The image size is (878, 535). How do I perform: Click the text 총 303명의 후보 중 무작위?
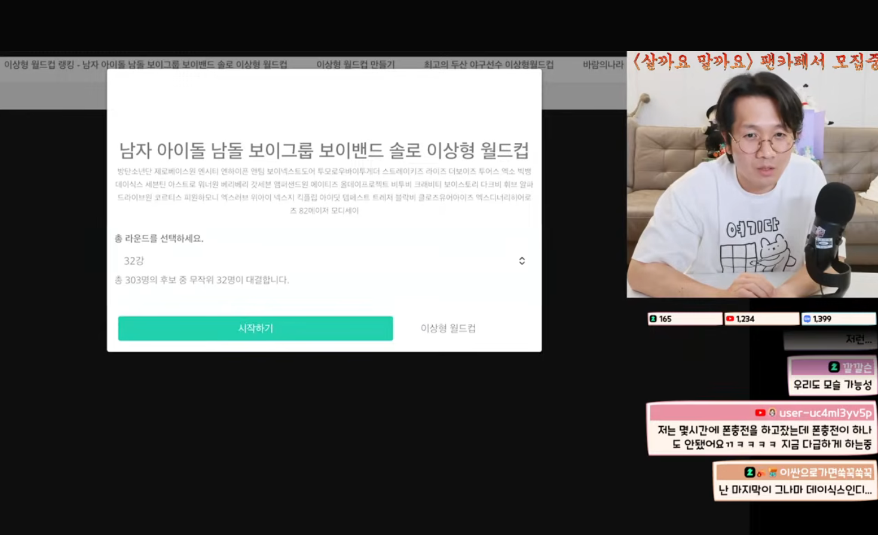(201, 280)
